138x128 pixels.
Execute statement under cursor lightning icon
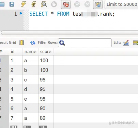pos(34,4)
